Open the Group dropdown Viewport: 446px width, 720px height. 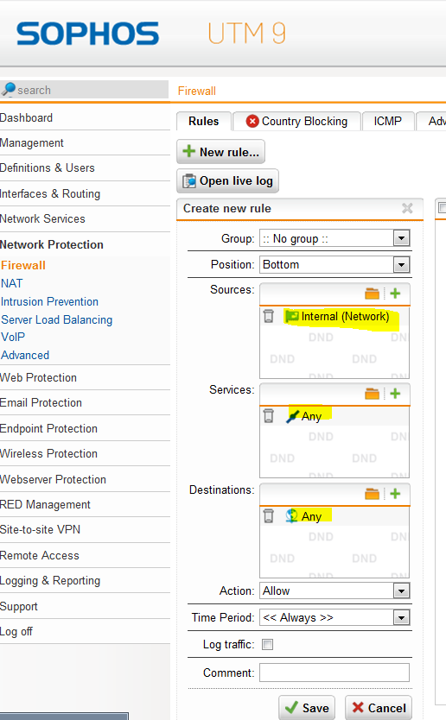(401, 238)
